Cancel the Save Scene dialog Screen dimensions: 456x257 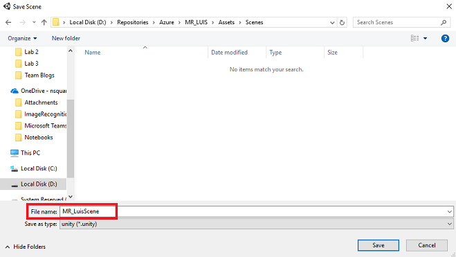click(x=427, y=245)
